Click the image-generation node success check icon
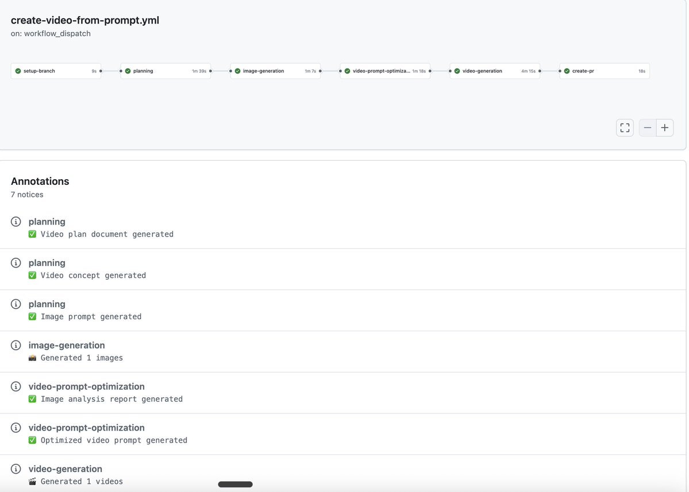This screenshot has width=689, height=492. coord(238,71)
